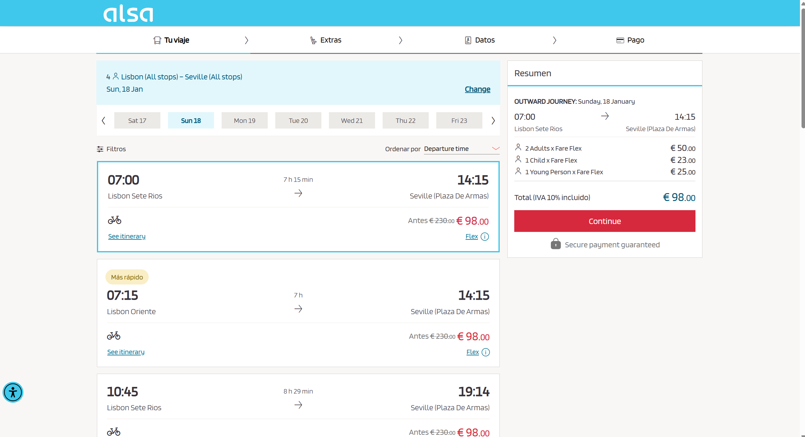Open the accessibility widget icon
This screenshot has height=437, width=805.
[x=13, y=392]
